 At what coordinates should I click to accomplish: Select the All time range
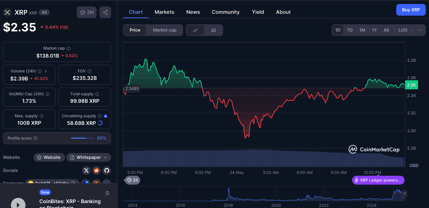pyautogui.click(x=386, y=30)
